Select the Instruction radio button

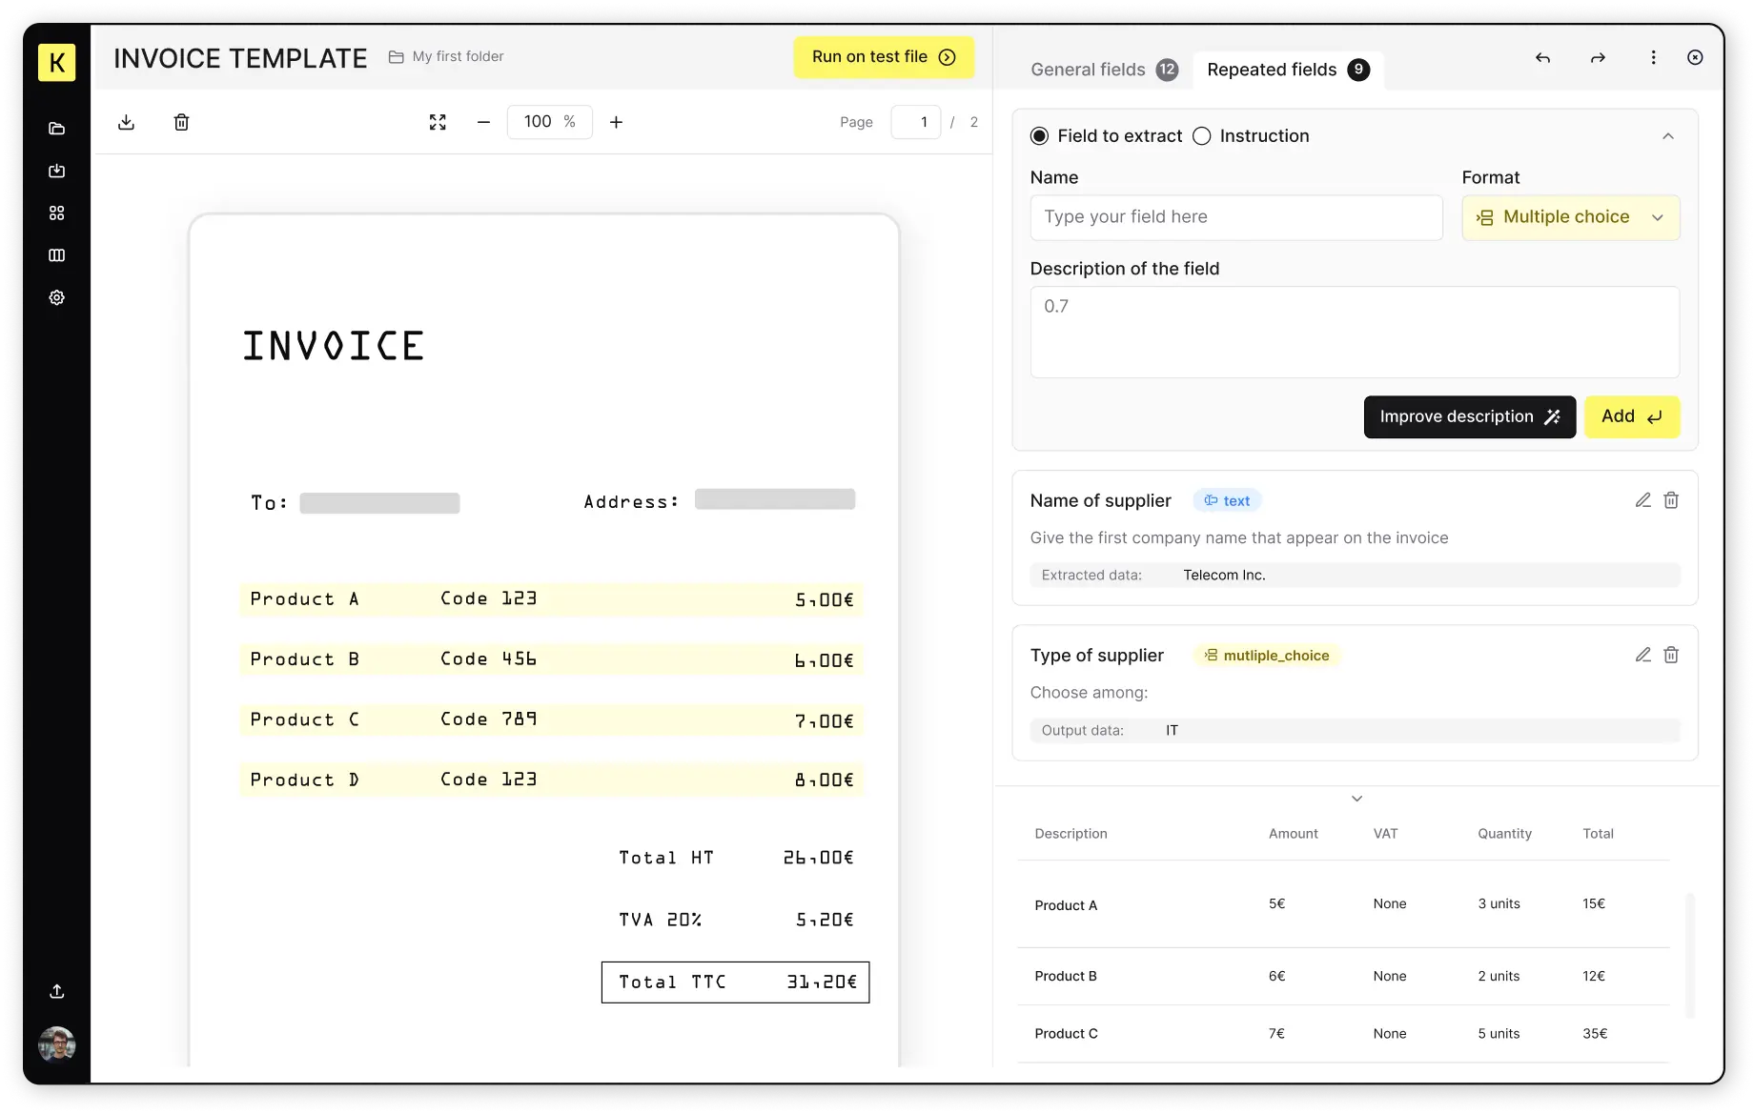pyautogui.click(x=1202, y=135)
